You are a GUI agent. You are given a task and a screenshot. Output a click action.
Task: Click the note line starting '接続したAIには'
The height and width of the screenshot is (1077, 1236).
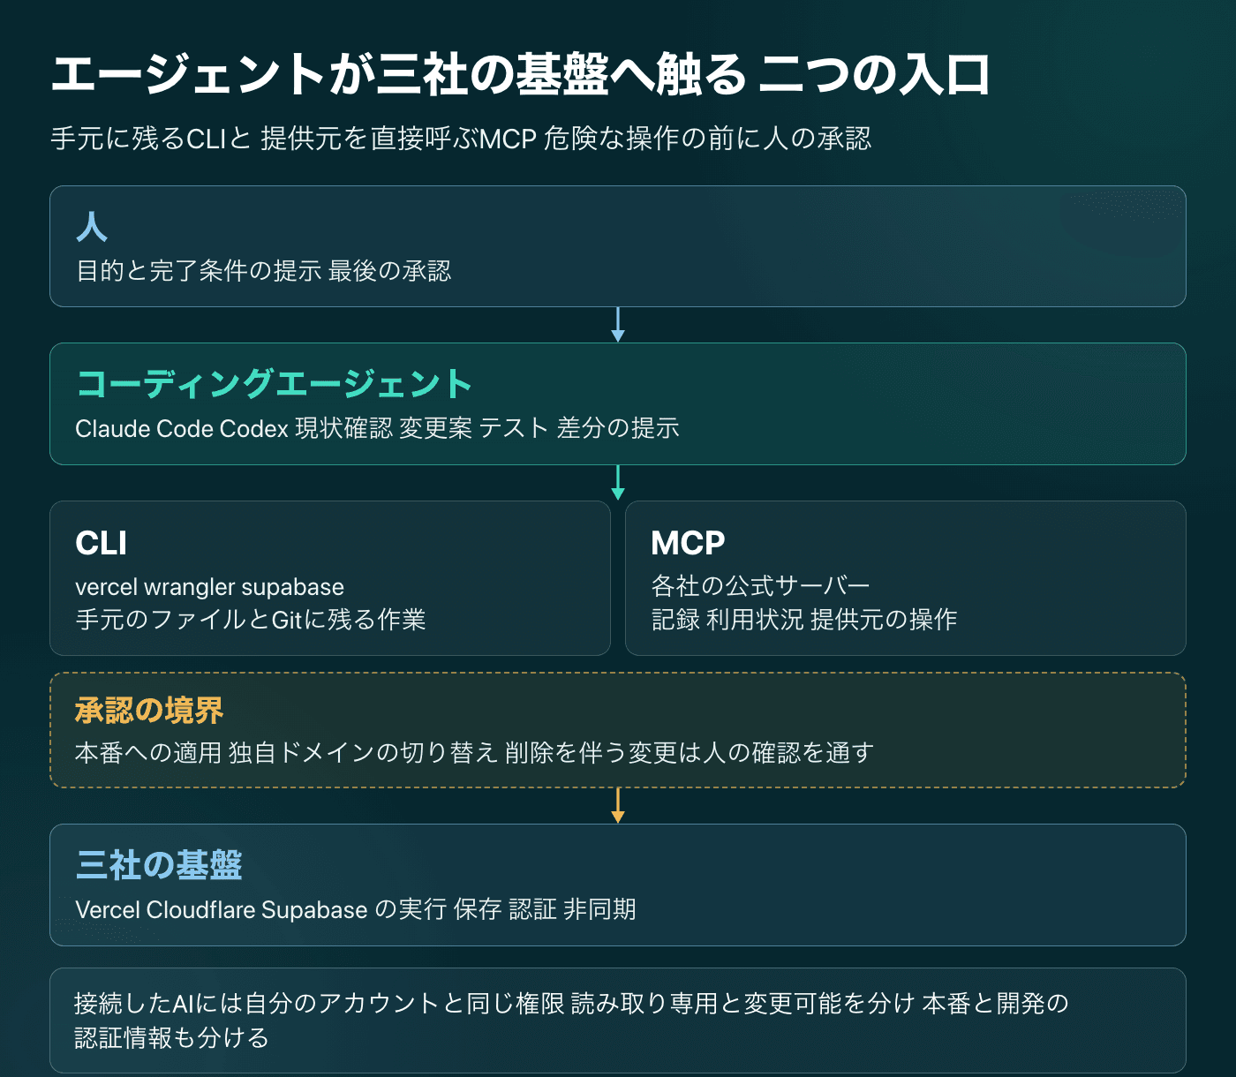click(x=571, y=1004)
